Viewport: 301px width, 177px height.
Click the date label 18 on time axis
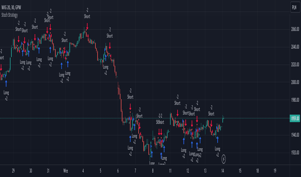(x=257, y=171)
